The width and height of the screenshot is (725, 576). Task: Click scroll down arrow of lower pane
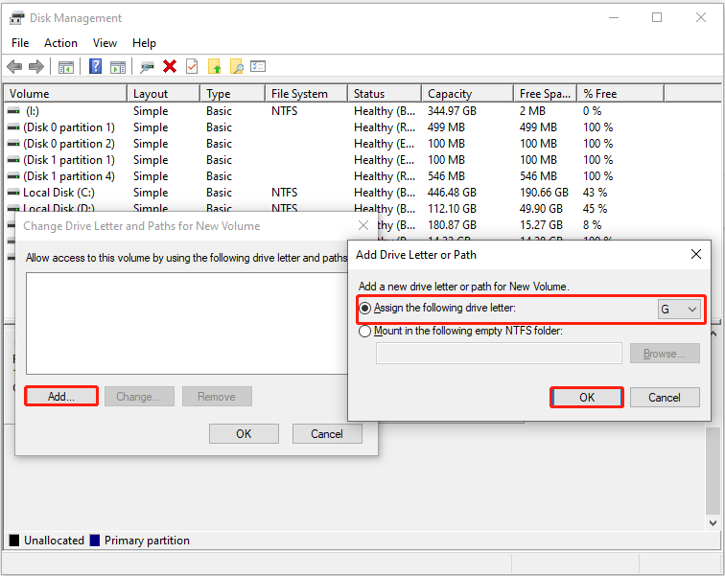[713, 523]
